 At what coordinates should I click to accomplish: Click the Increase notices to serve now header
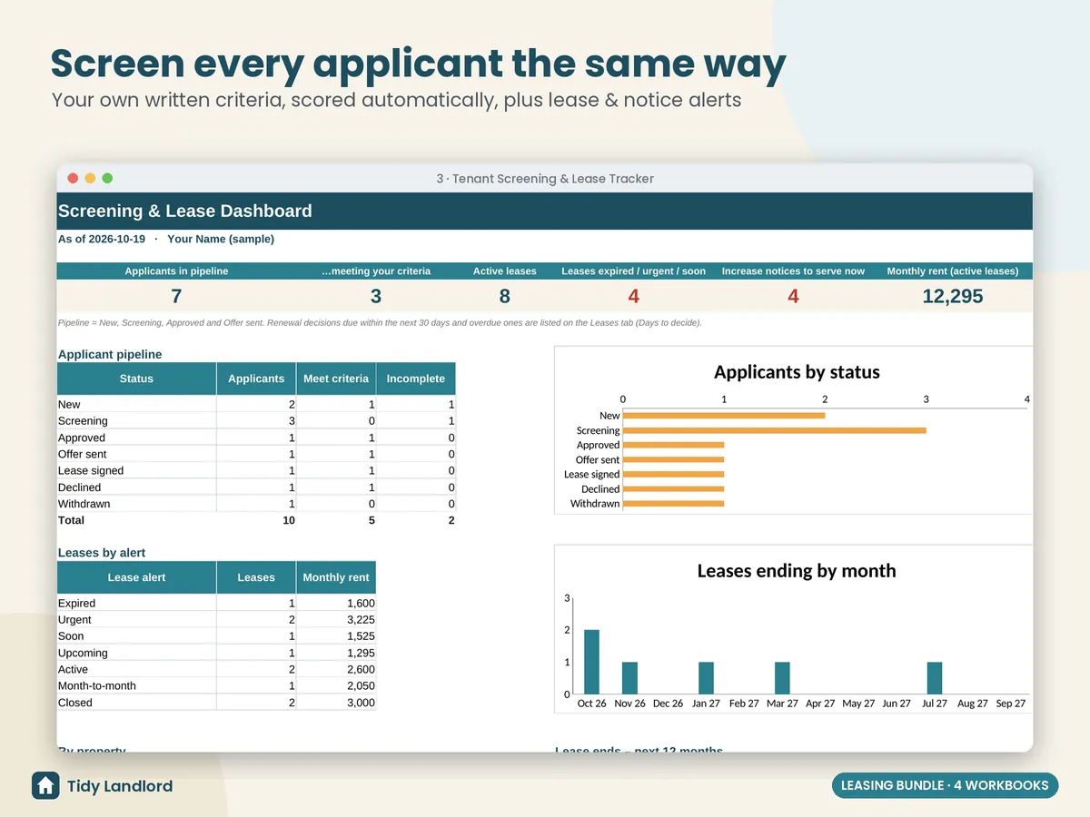(793, 271)
